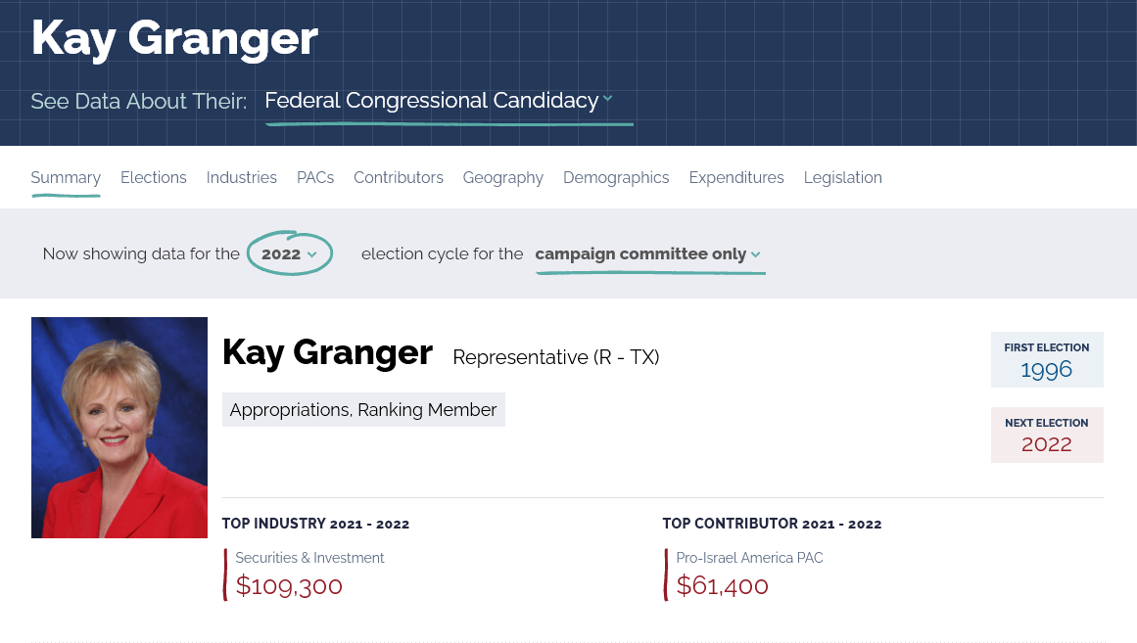
Task: Select the Summary tab
Action: click(x=66, y=177)
